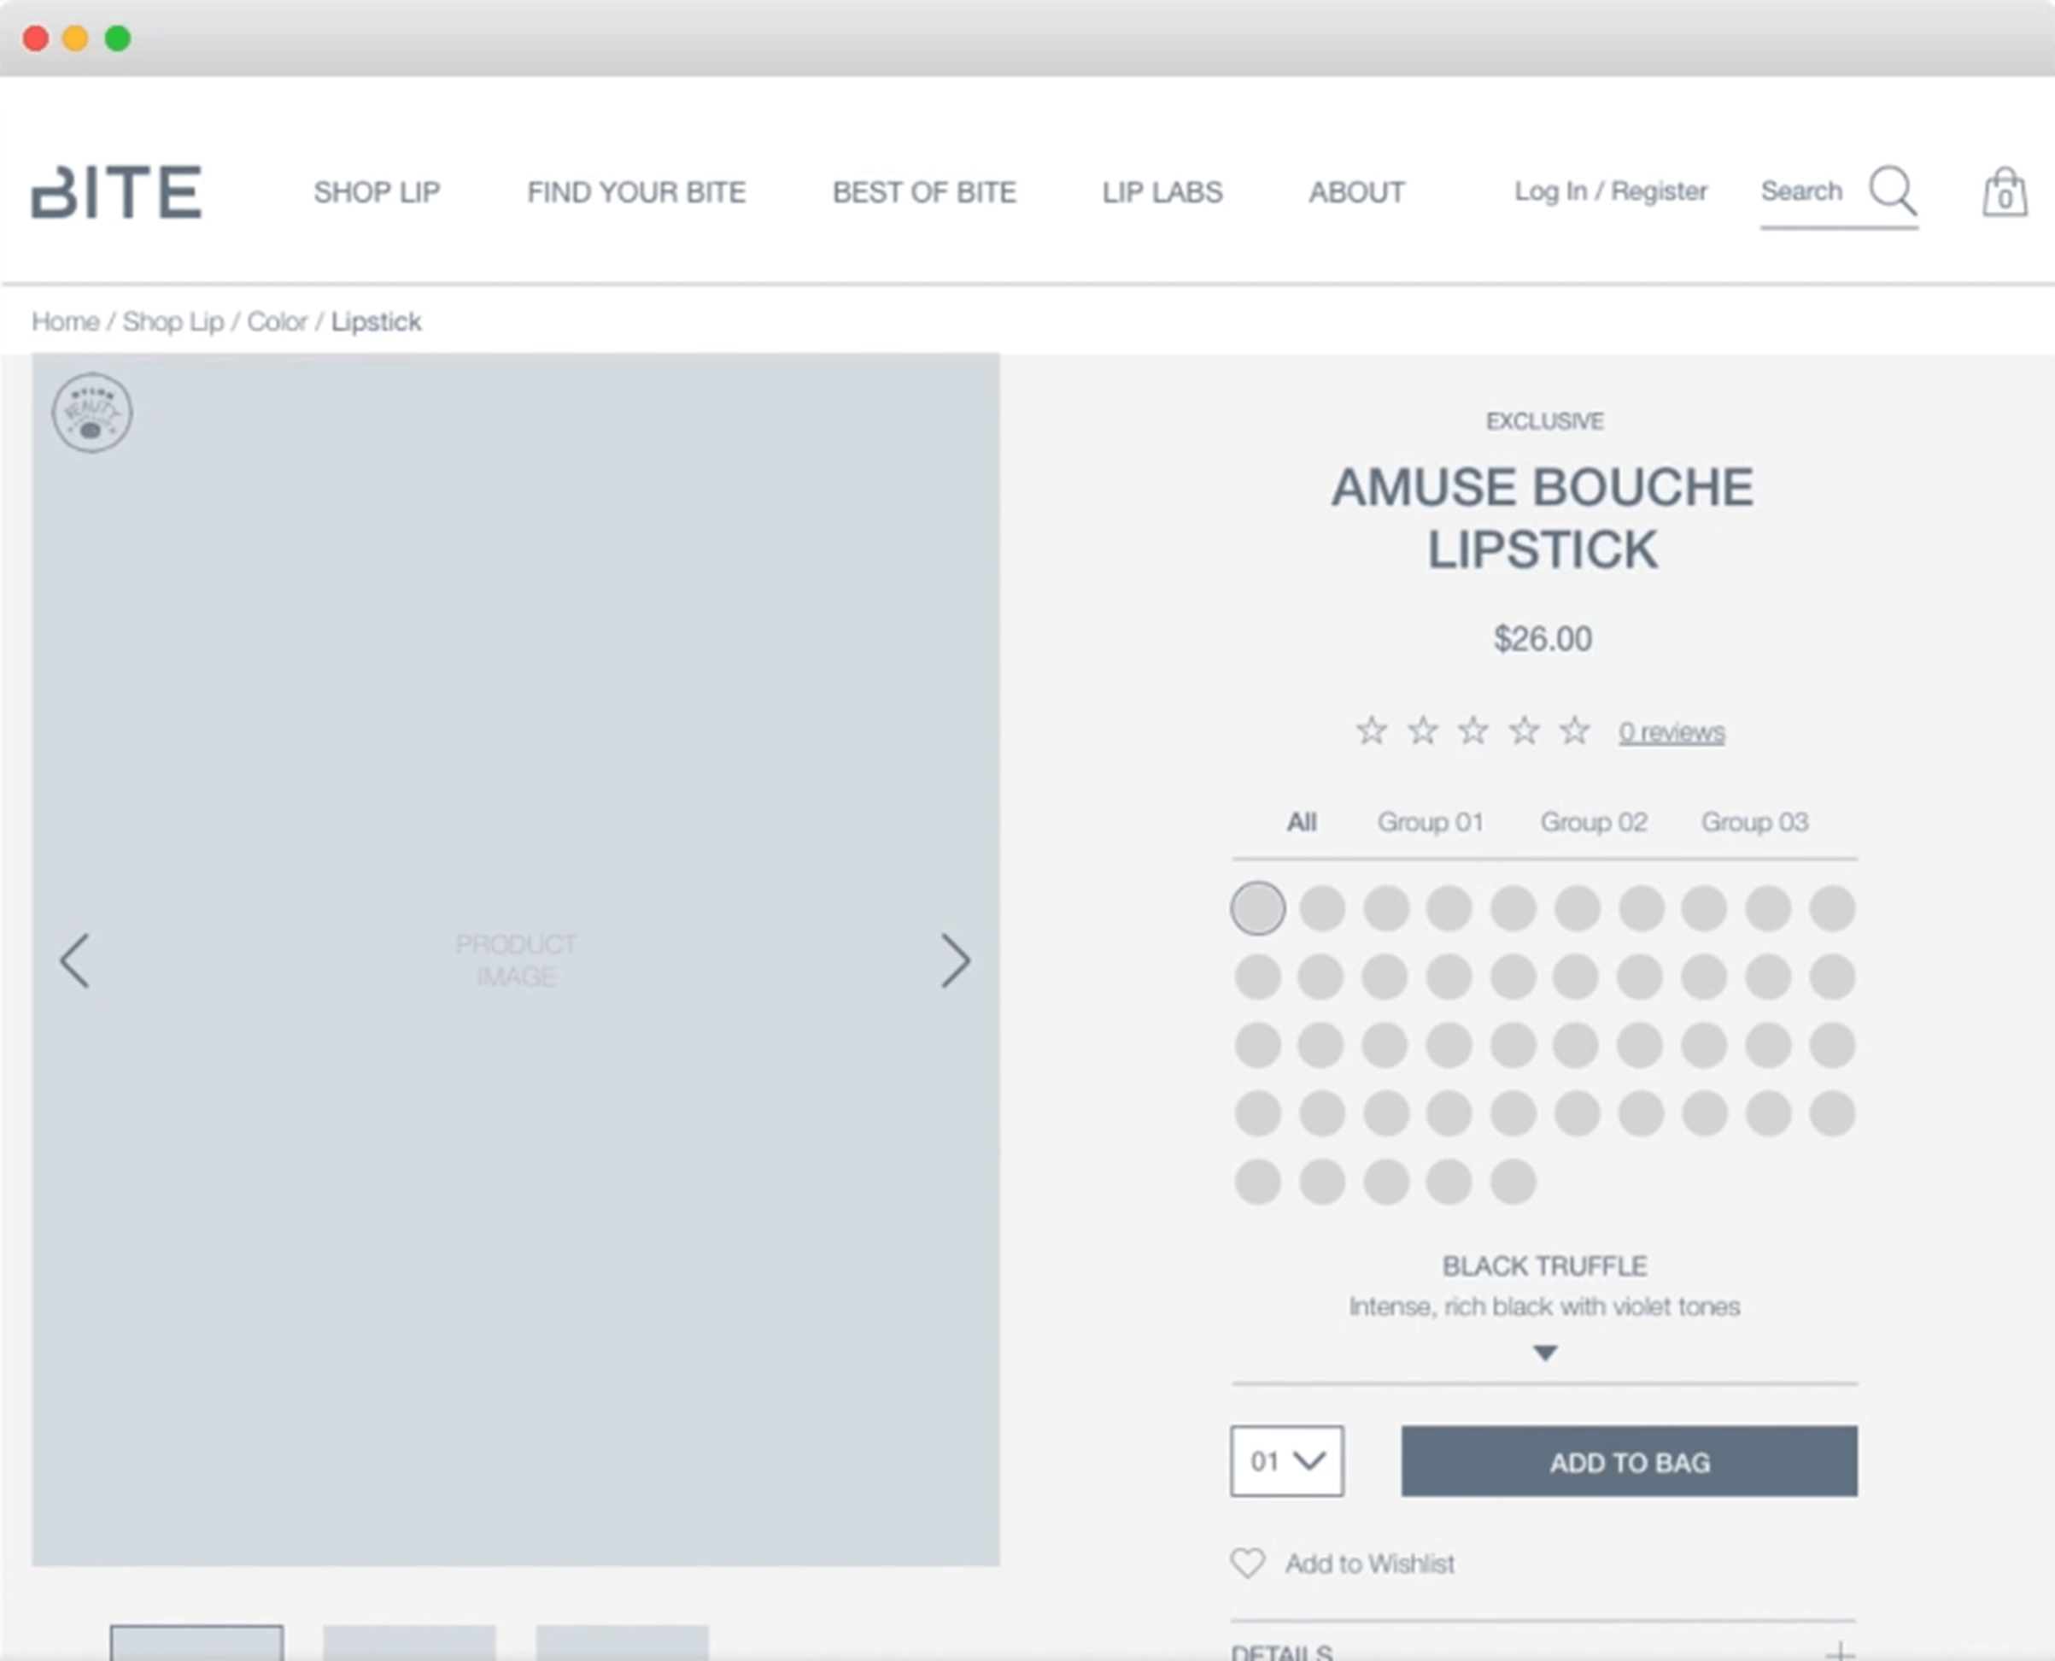Image resolution: width=2055 pixels, height=1661 pixels.
Task: Open the SHOP LIP menu
Action: (x=377, y=192)
